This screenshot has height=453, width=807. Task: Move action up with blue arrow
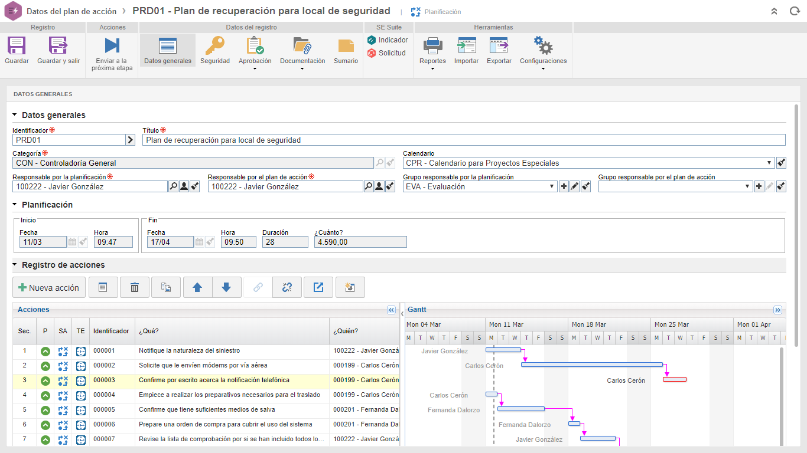[197, 287]
